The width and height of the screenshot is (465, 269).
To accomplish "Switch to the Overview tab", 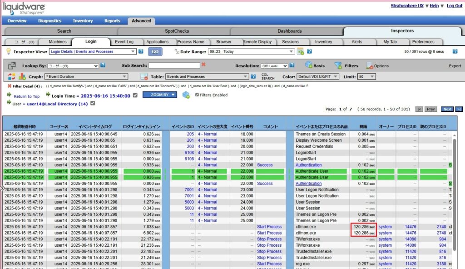I will pyautogui.click(x=17, y=21).
